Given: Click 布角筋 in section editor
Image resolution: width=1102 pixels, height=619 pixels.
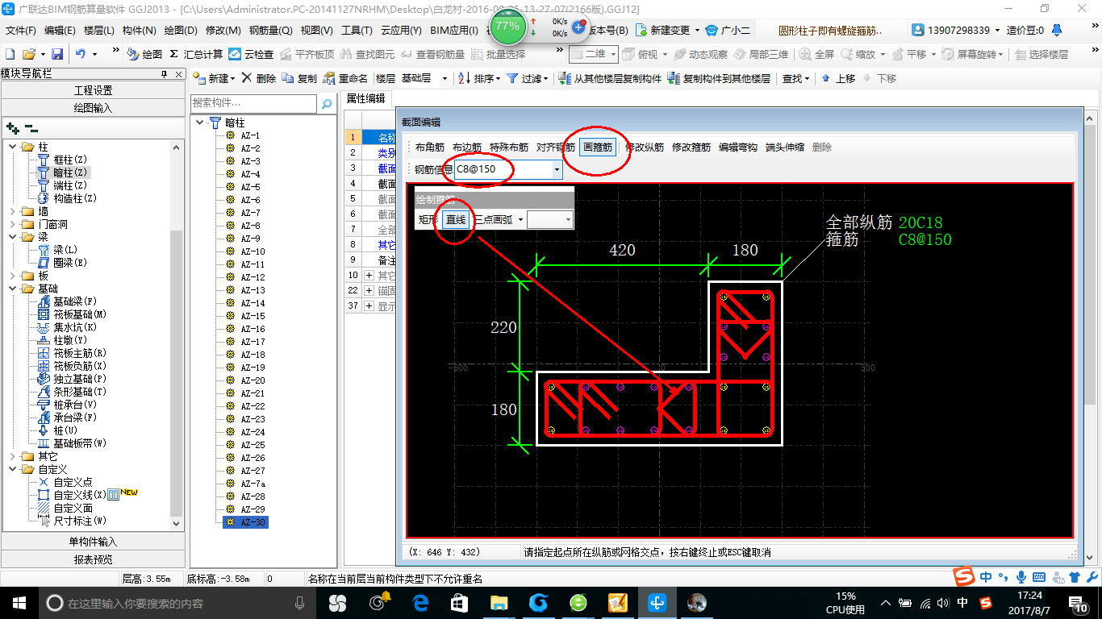Looking at the screenshot, I should [430, 147].
